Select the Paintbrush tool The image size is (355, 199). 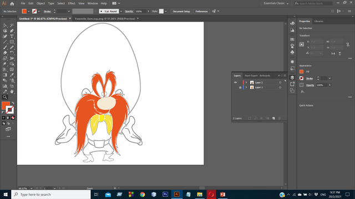tap(5, 48)
